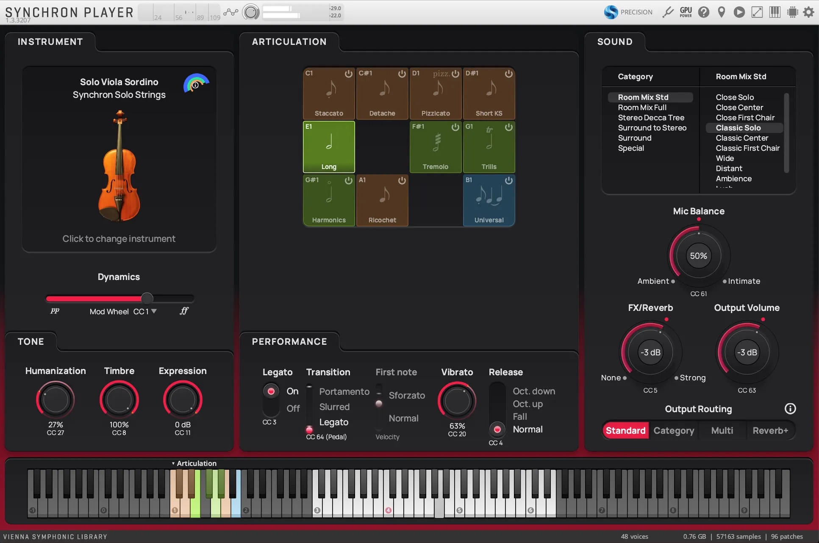The width and height of the screenshot is (819, 543).
Task: Select the Close Solo preset
Action: click(x=735, y=97)
